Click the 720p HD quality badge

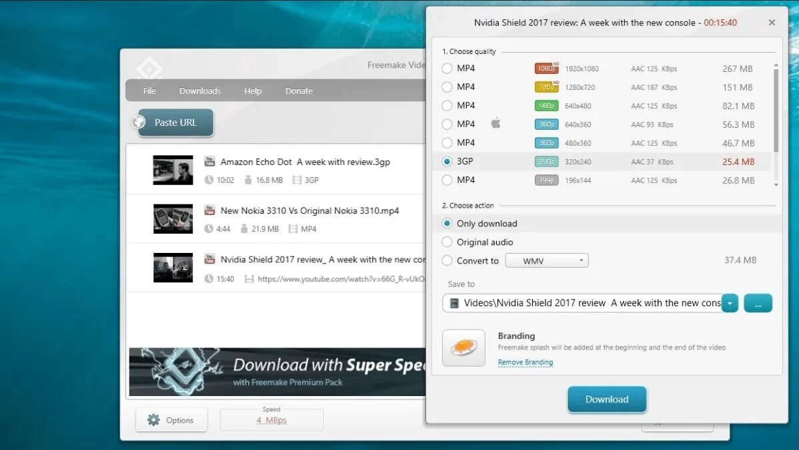[546, 87]
